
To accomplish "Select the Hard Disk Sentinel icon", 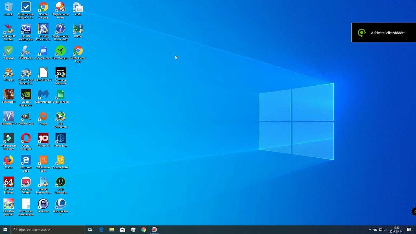I will click(8, 207).
